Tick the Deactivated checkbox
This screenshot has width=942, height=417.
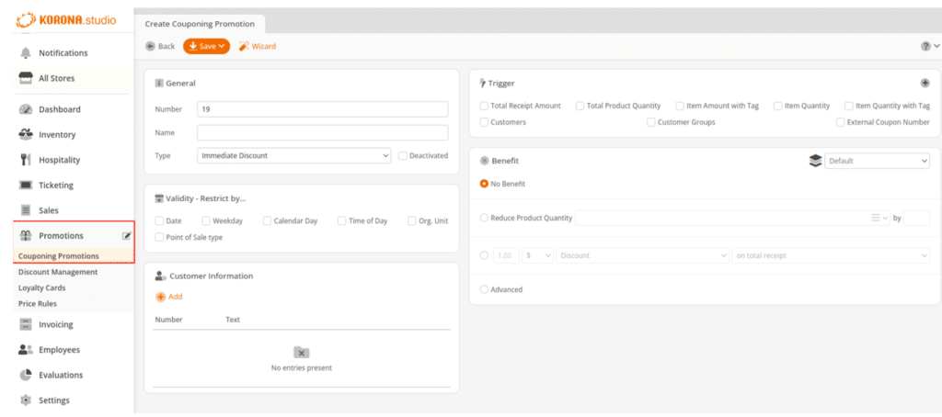point(403,156)
